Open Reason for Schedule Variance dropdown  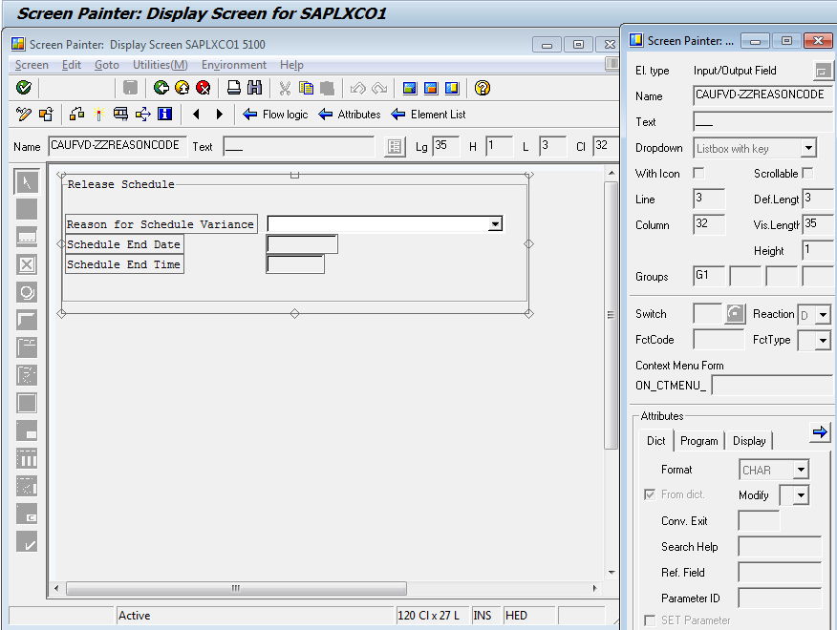tap(495, 224)
